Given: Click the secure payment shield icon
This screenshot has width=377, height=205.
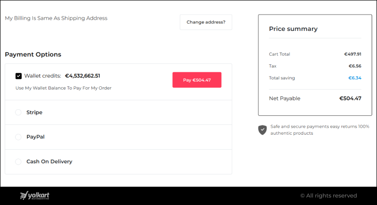Looking at the screenshot, I should (x=262, y=130).
